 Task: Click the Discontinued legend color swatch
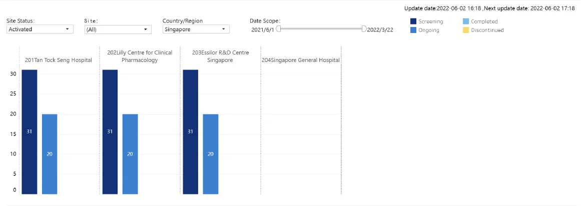tap(466, 30)
